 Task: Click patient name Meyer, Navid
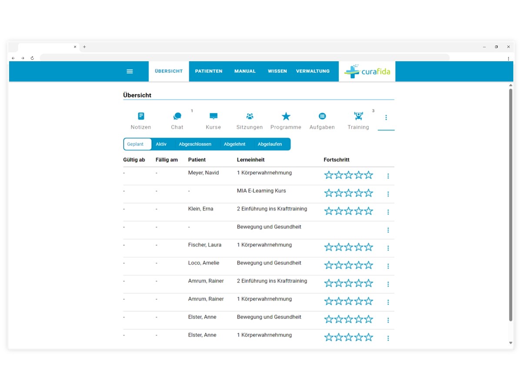[x=204, y=173]
